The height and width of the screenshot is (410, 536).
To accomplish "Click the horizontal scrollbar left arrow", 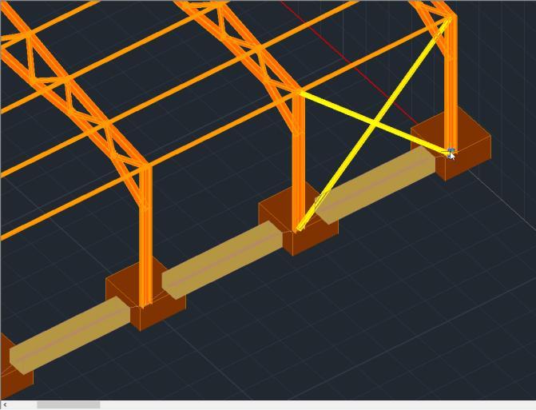I will pyautogui.click(x=5, y=405).
